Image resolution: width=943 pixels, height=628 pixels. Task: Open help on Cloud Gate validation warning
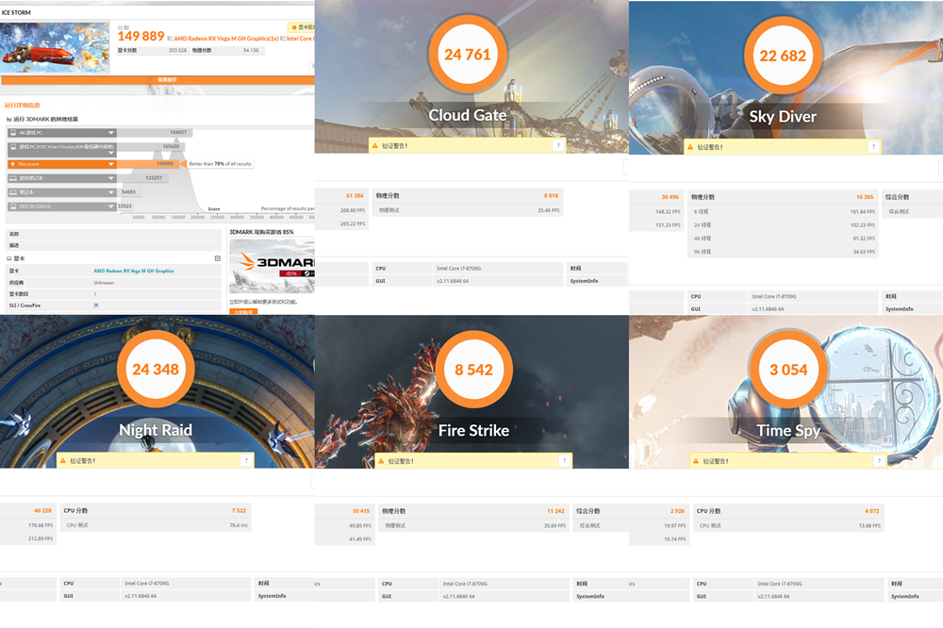[558, 145]
